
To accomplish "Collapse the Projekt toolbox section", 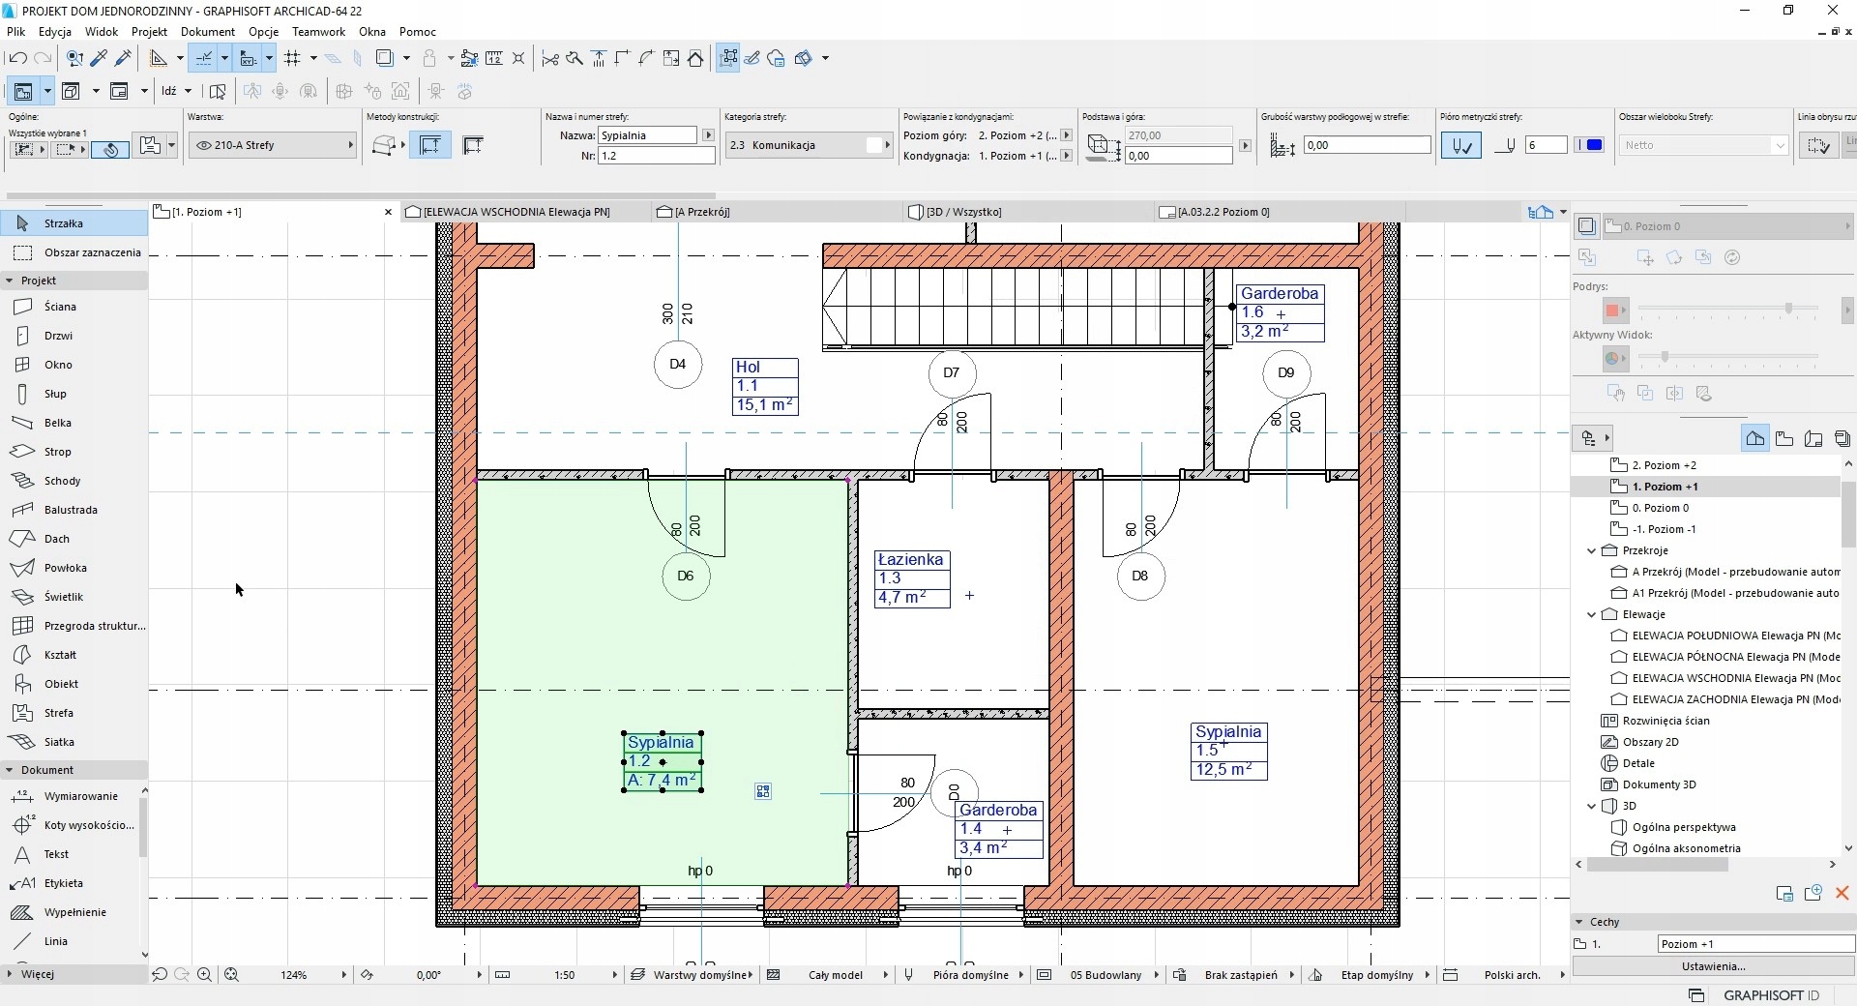I will 10,281.
